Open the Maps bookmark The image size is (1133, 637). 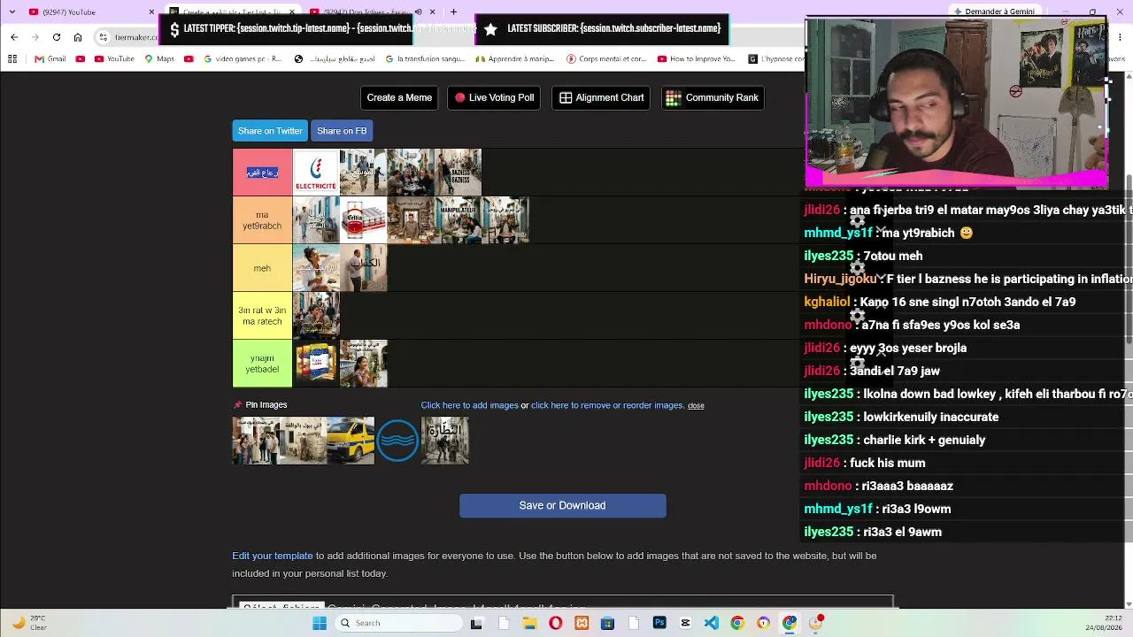point(158,59)
